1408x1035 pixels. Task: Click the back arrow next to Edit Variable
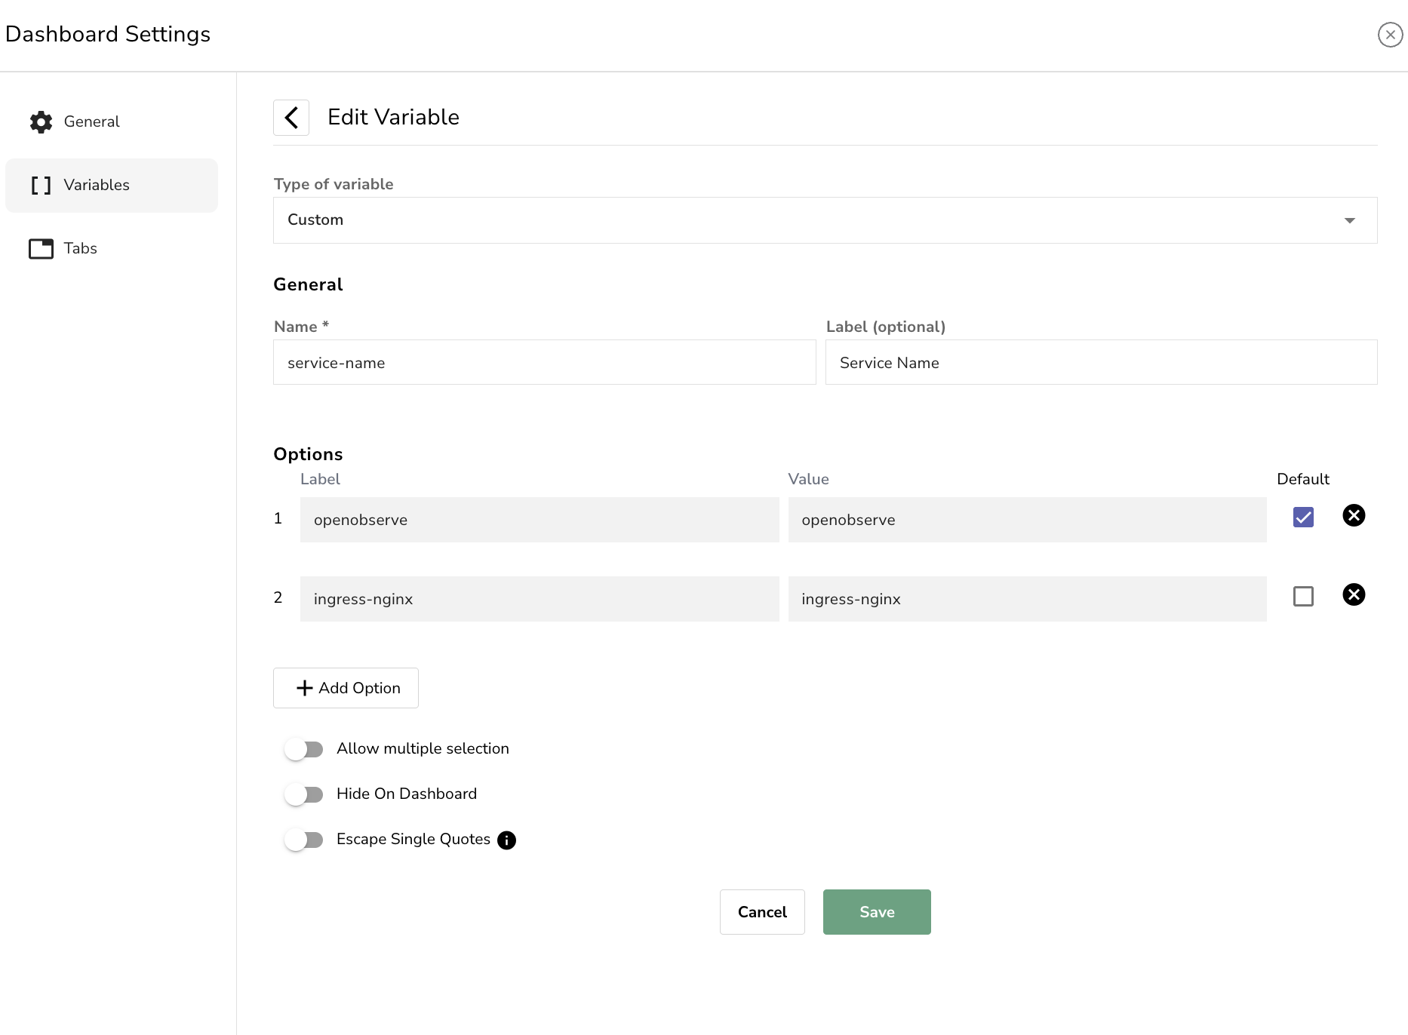(x=291, y=118)
